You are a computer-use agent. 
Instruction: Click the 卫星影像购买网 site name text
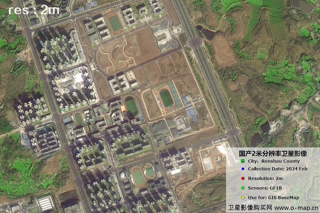250,207
